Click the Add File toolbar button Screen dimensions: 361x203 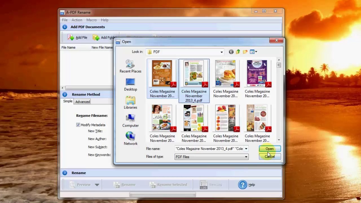(x=77, y=37)
